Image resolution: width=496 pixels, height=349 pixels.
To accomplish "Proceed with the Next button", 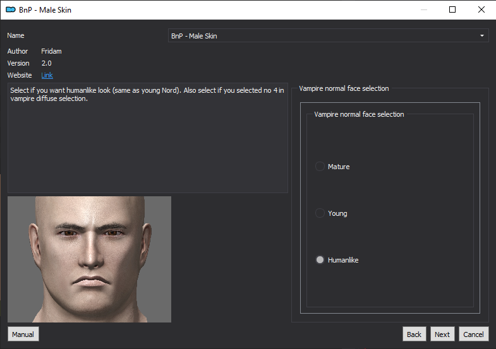I will [x=442, y=334].
